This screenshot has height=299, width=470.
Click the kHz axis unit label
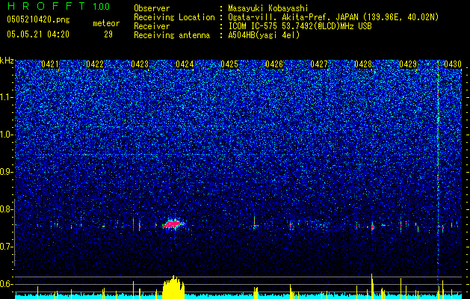[x=7, y=61]
